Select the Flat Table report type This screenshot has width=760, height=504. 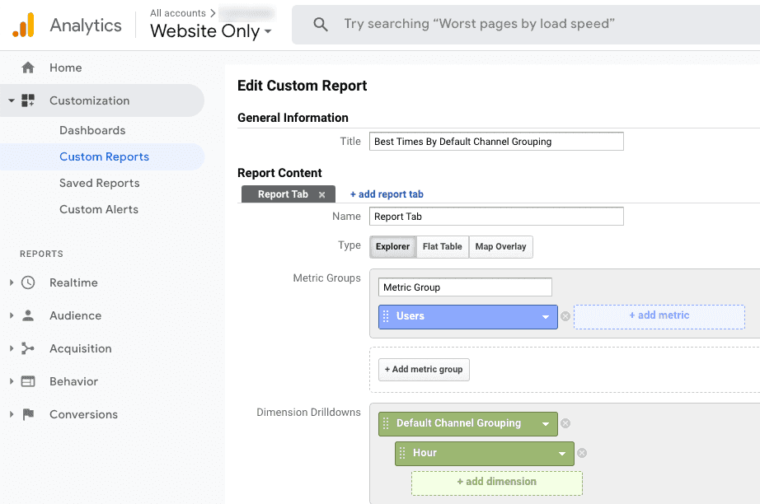(x=442, y=246)
